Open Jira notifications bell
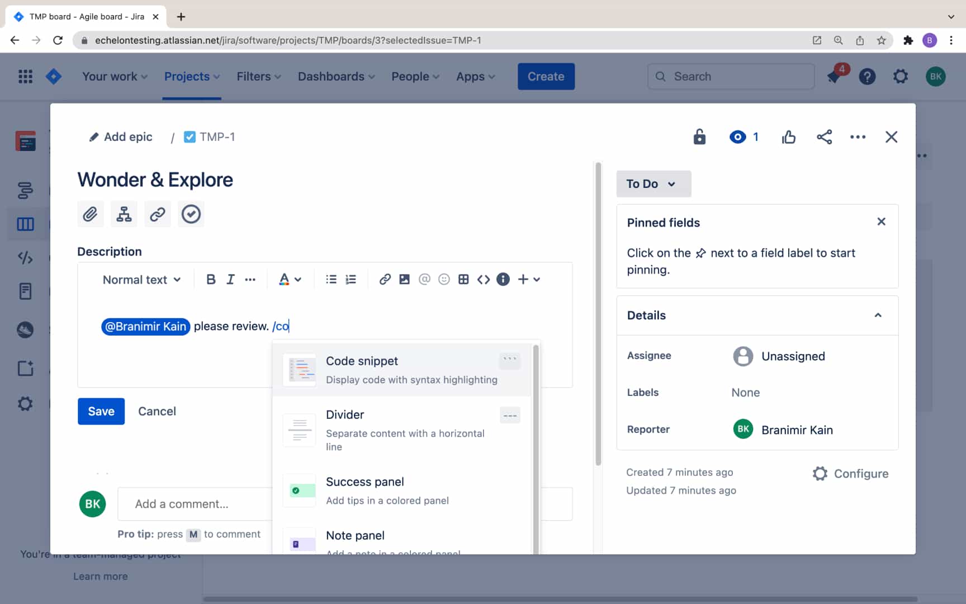966x604 pixels. (834, 76)
